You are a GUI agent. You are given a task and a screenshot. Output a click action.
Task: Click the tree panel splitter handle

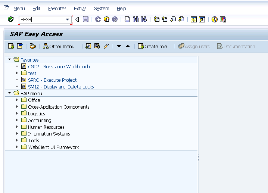[199, 158]
